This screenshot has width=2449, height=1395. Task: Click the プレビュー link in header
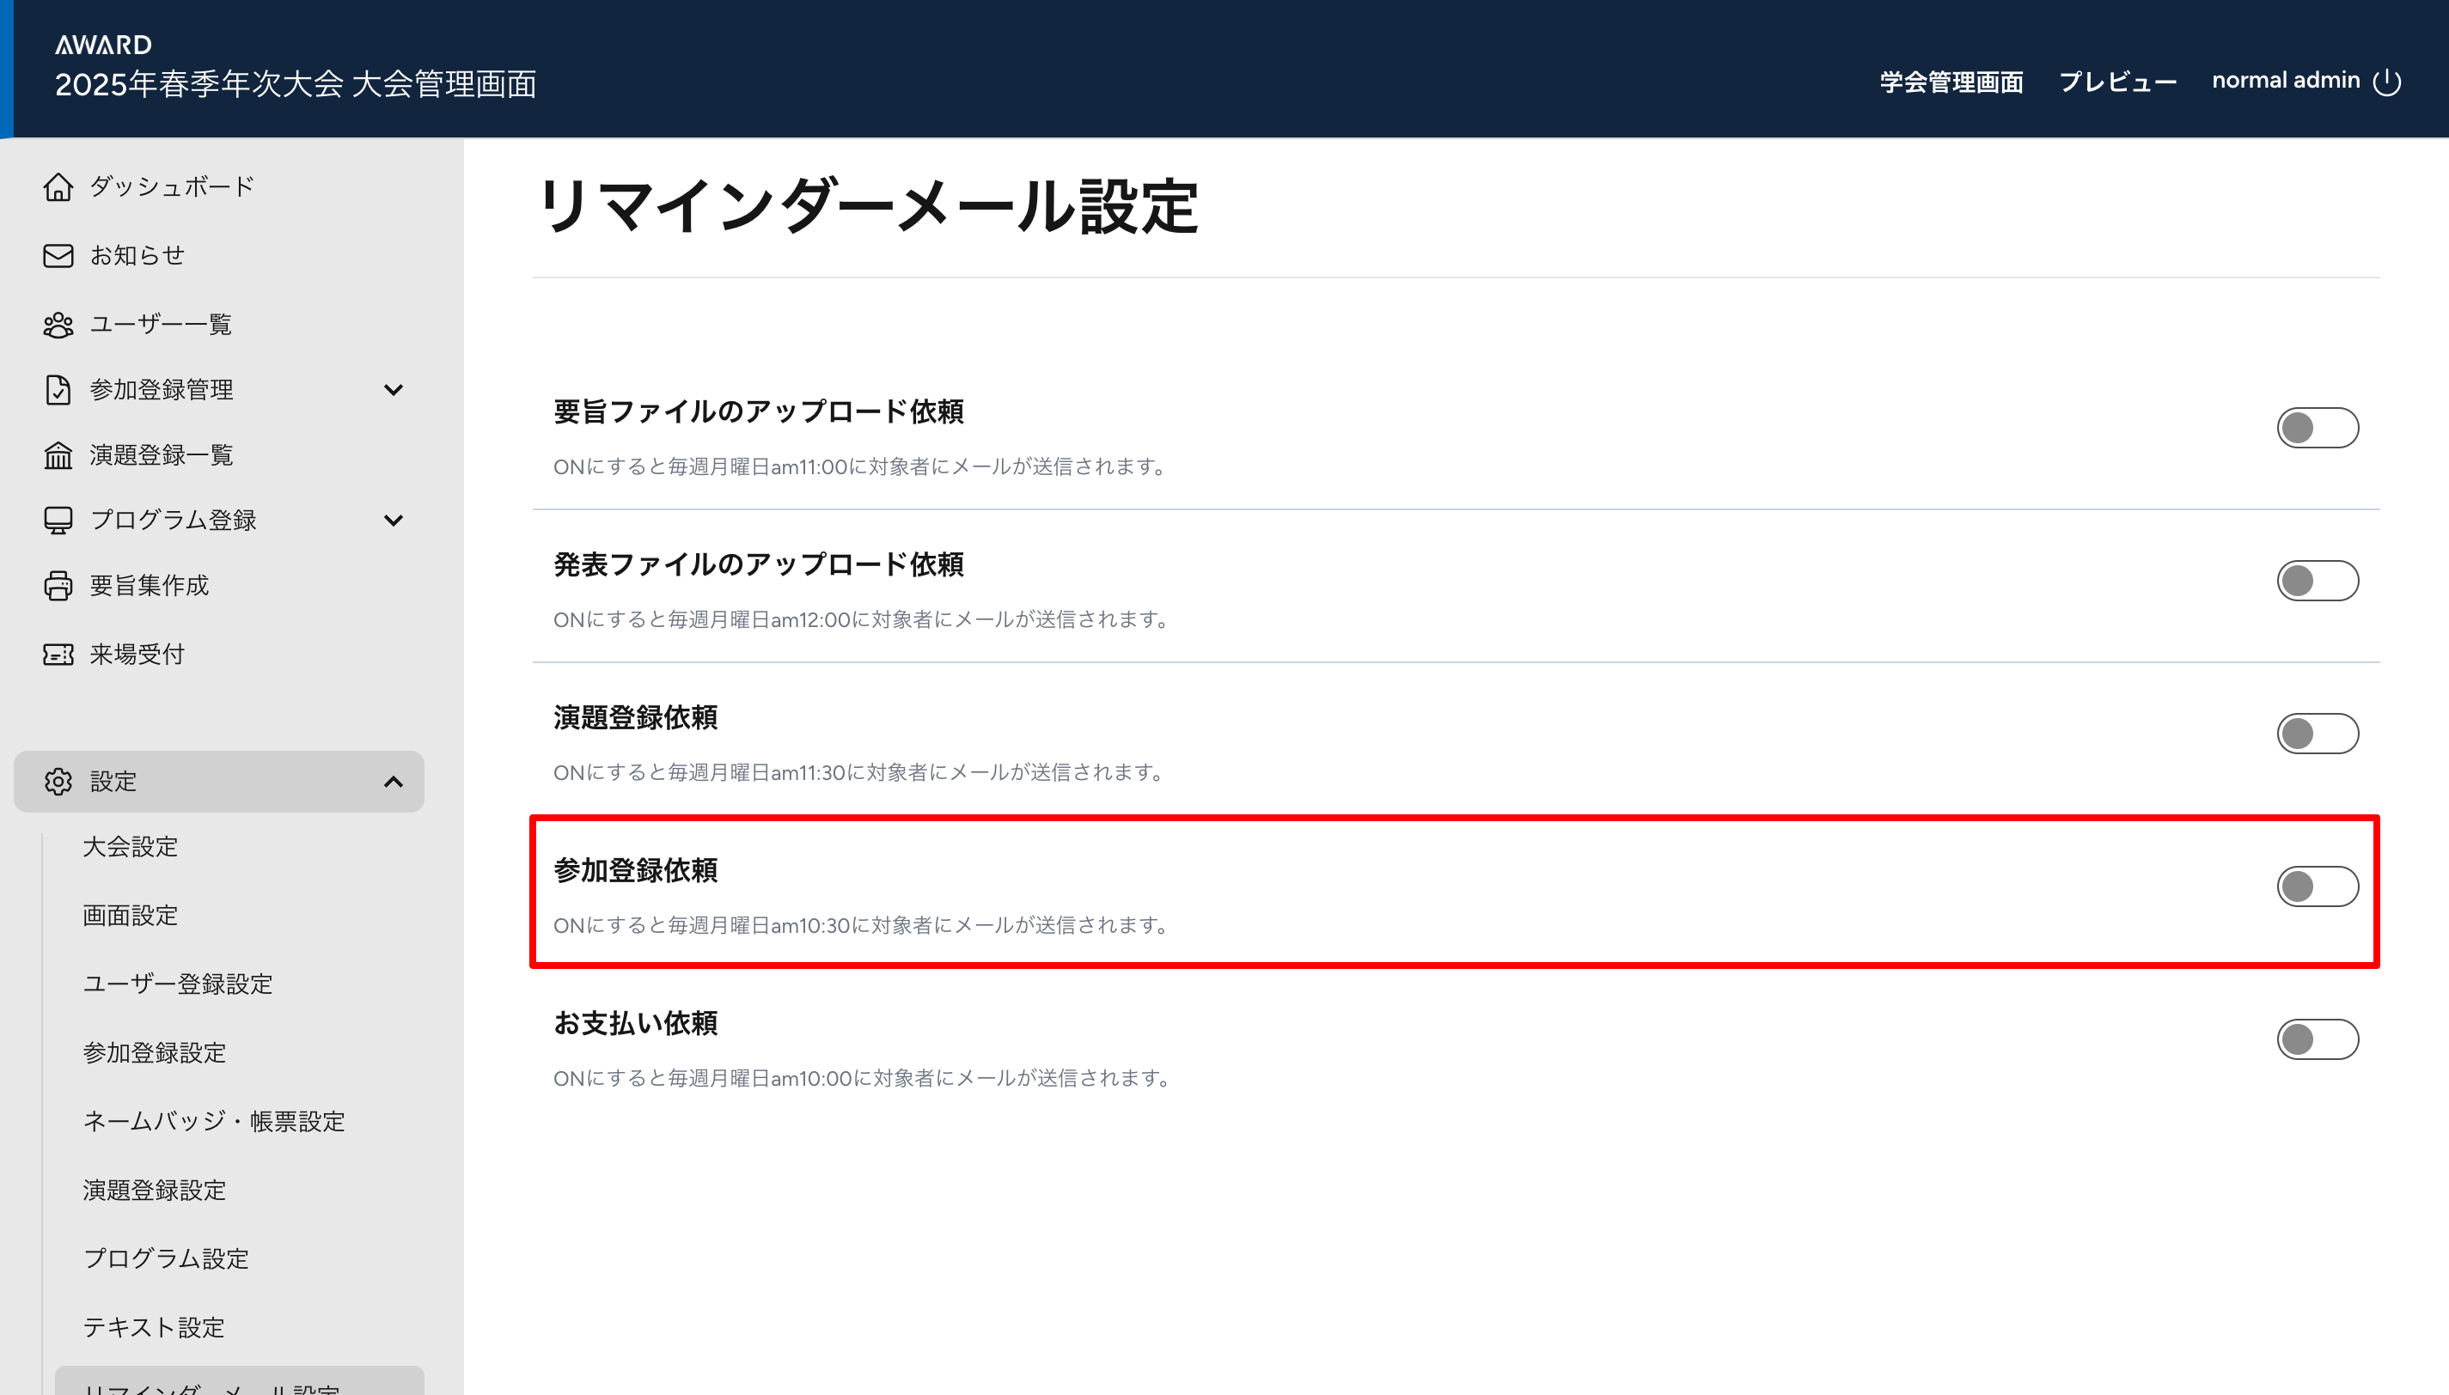[2116, 82]
